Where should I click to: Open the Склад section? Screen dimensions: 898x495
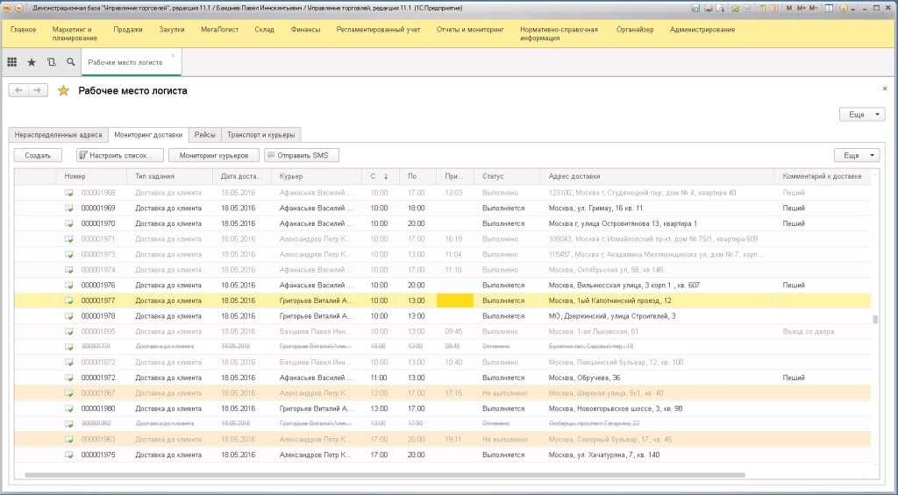point(265,29)
